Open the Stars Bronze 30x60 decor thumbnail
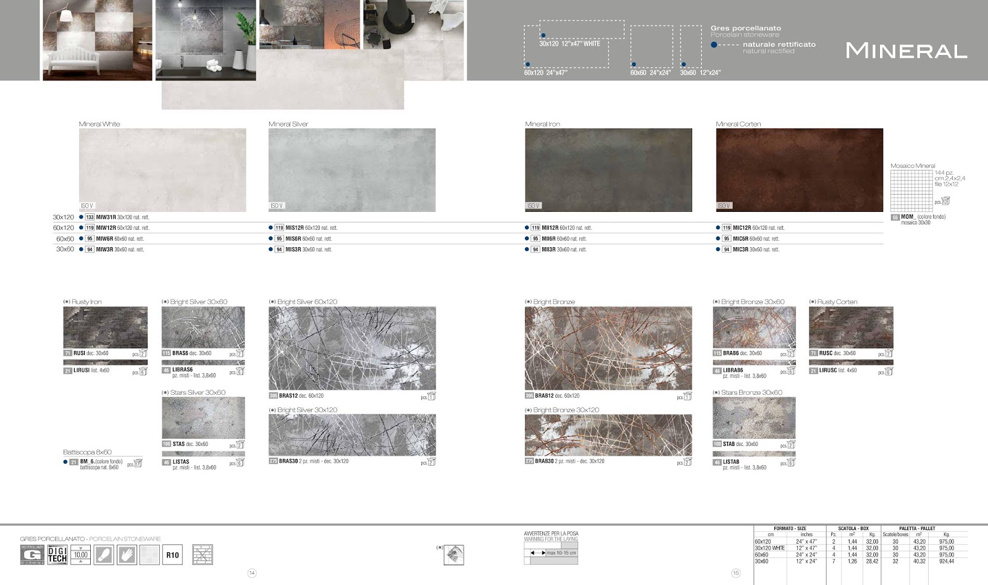 (754, 418)
